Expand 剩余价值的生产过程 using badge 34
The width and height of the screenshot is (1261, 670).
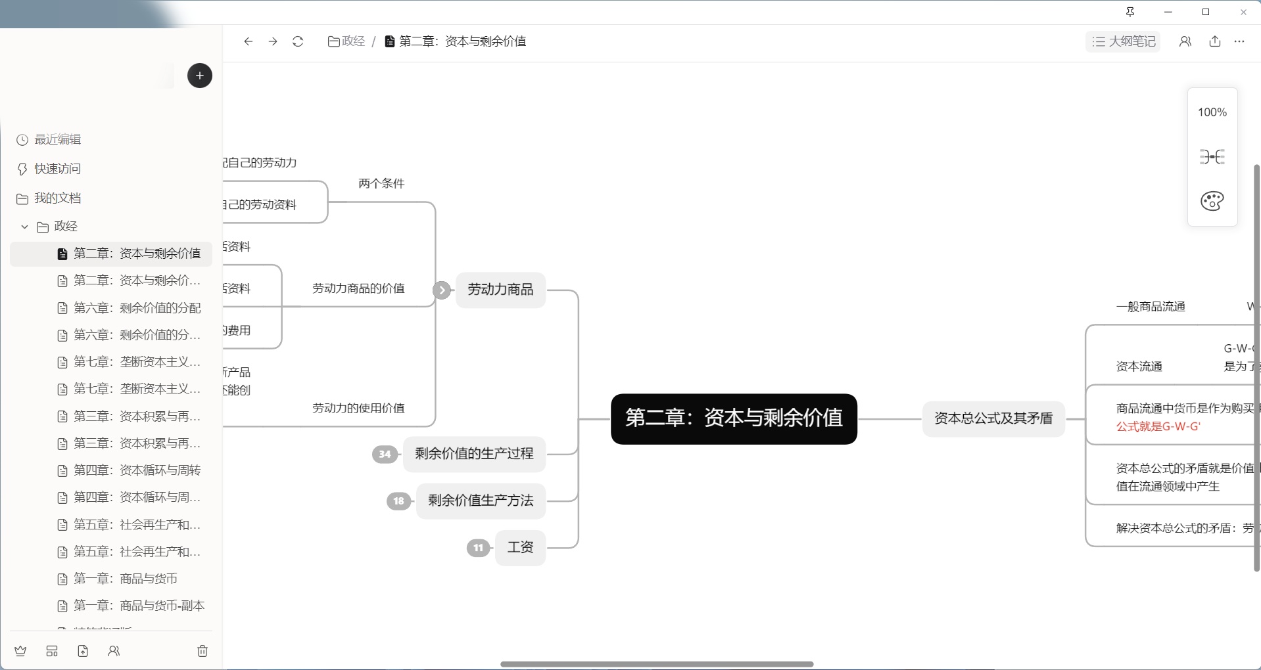point(385,454)
